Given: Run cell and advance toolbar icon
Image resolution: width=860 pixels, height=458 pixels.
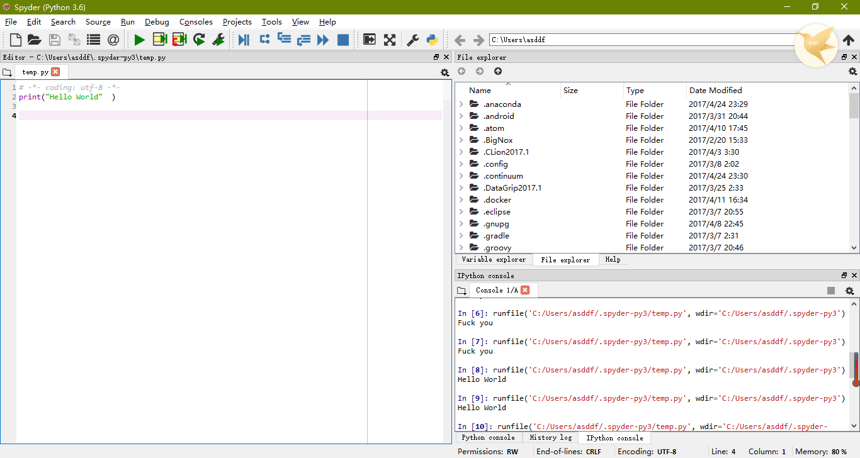Looking at the screenshot, I should (x=179, y=40).
